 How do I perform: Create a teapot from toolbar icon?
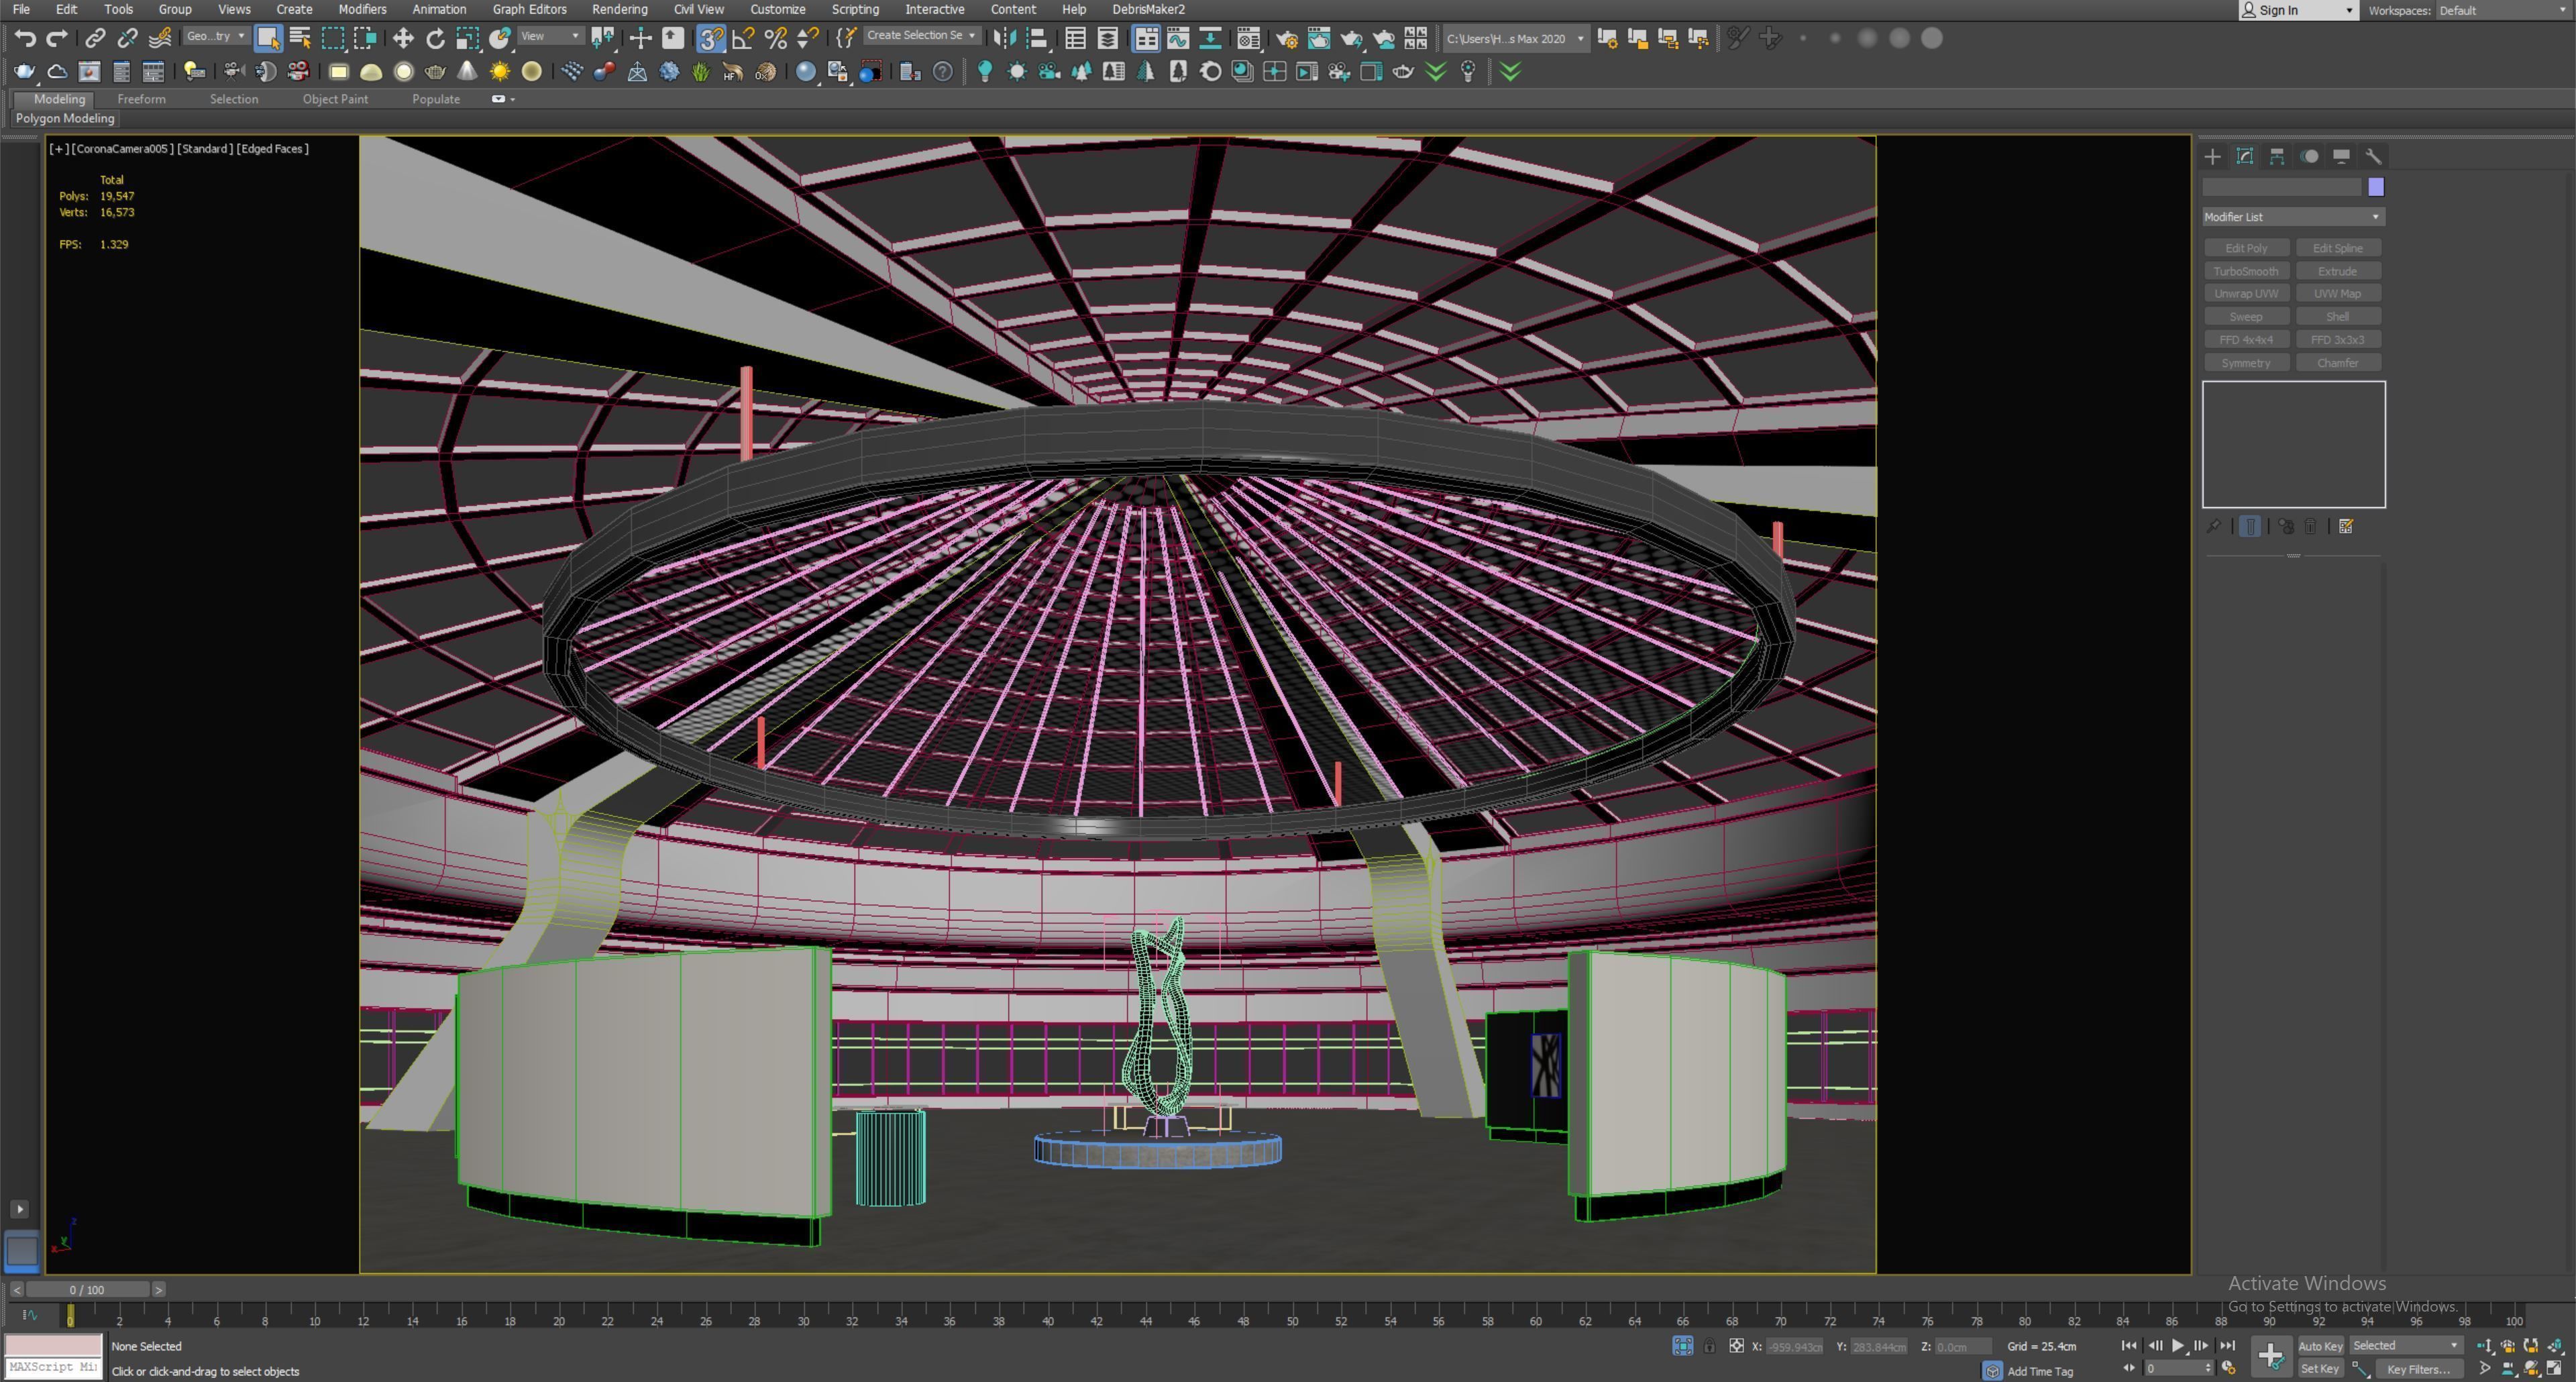click(x=25, y=71)
